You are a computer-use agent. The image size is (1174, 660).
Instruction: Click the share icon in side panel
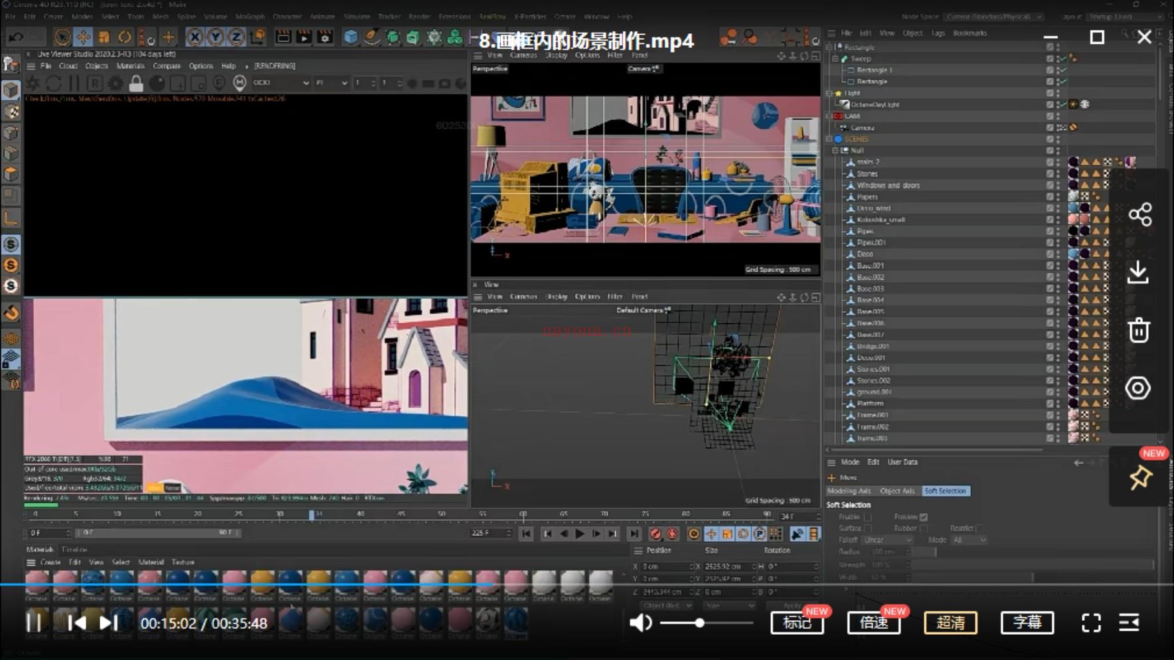[x=1140, y=214]
